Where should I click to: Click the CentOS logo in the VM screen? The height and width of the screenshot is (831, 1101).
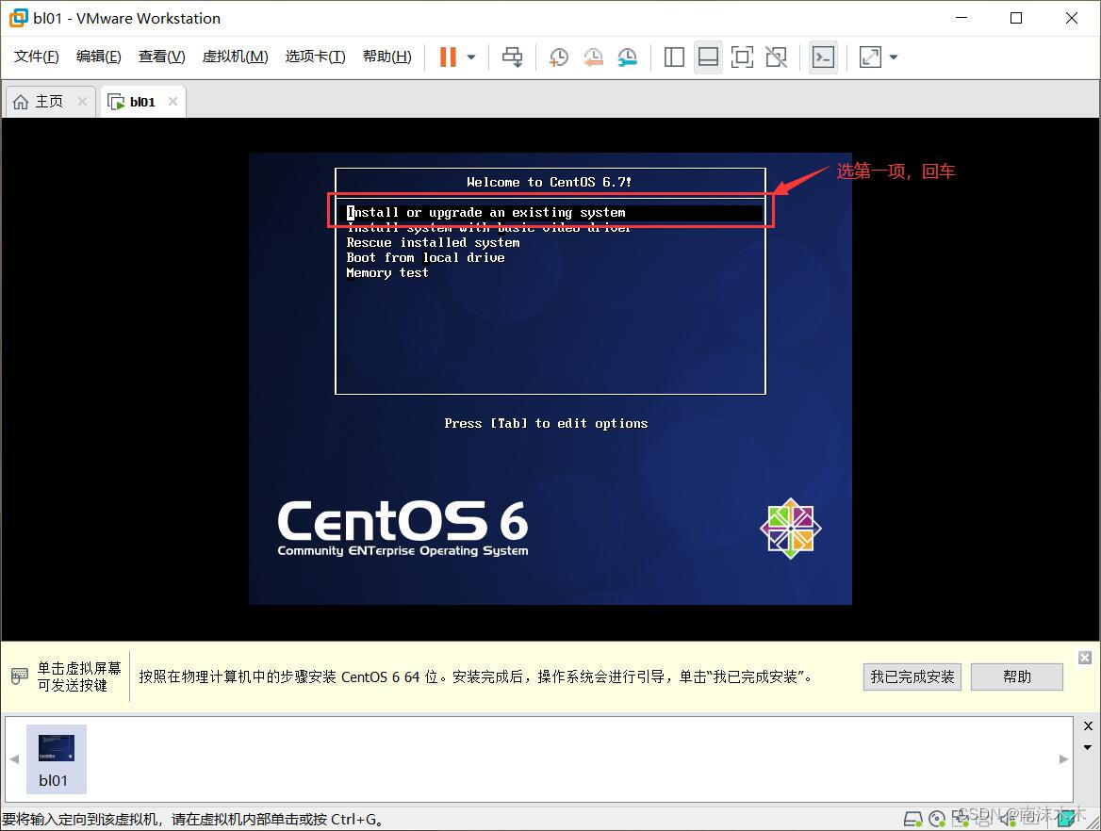[x=791, y=529]
